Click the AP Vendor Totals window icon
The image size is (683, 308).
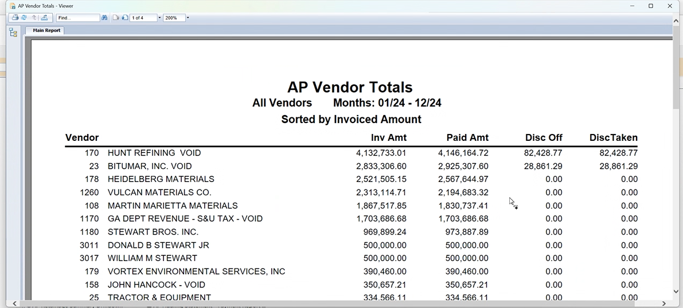13,6
